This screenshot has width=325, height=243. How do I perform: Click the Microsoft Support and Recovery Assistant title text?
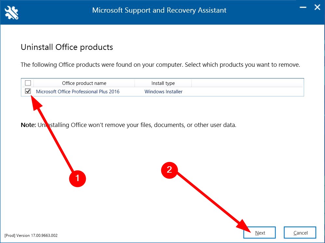click(x=159, y=10)
